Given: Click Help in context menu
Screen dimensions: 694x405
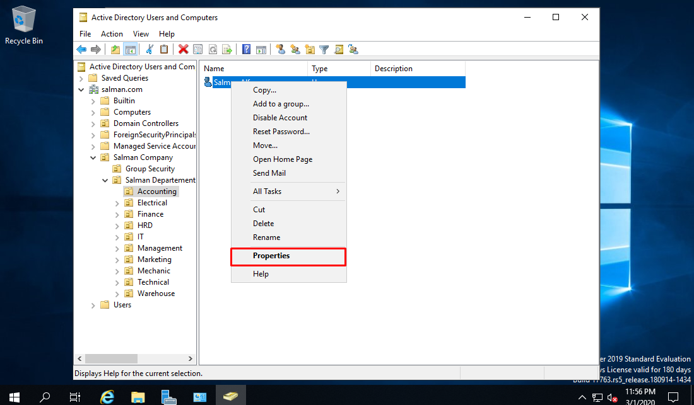Looking at the screenshot, I should pos(288,274).
